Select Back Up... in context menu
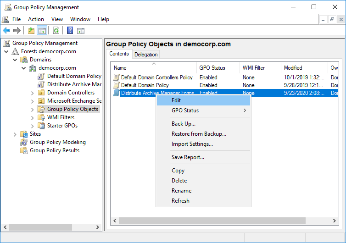This screenshot has height=243, width=346. pyautogui.click(x=184, y=124)
